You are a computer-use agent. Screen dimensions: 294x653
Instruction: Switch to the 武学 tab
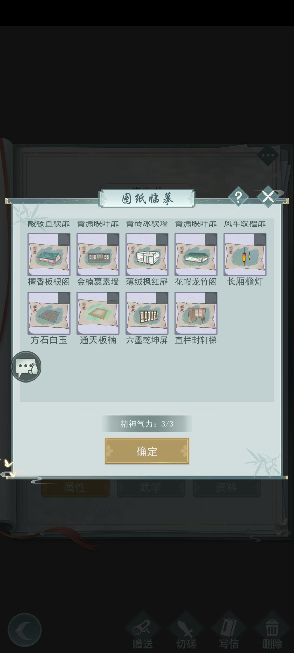151,487
